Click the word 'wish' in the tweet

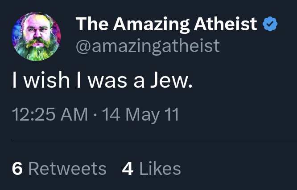coord(46,79)
